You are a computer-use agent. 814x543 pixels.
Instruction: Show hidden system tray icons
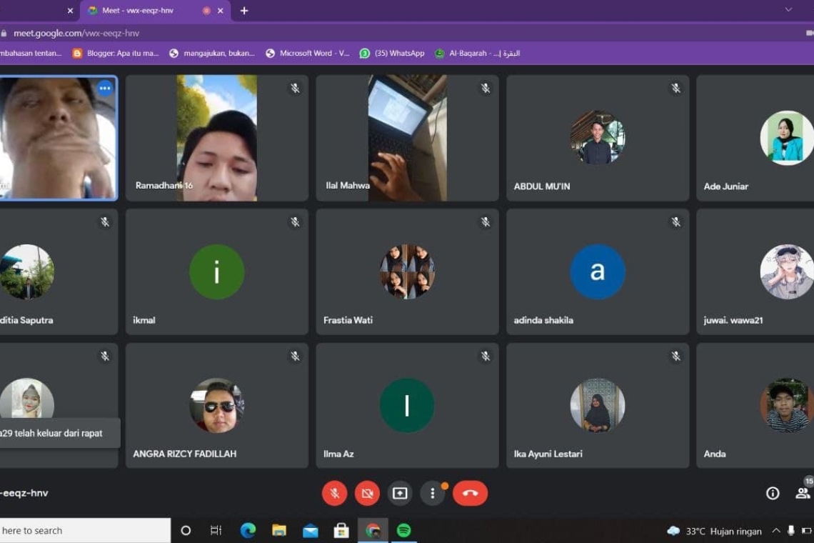click(x=776, y=531)
